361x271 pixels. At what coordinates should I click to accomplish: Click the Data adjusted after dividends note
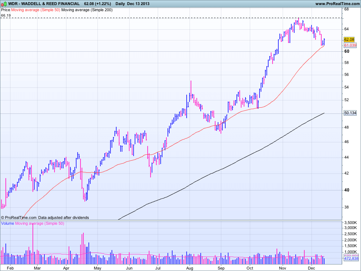(x=64, y=218)
